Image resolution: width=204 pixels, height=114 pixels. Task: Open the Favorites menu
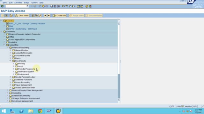[x=18, y=3]
